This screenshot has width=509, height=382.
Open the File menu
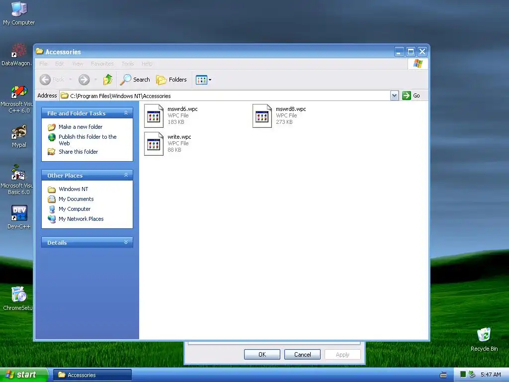(x=43, y=64)
